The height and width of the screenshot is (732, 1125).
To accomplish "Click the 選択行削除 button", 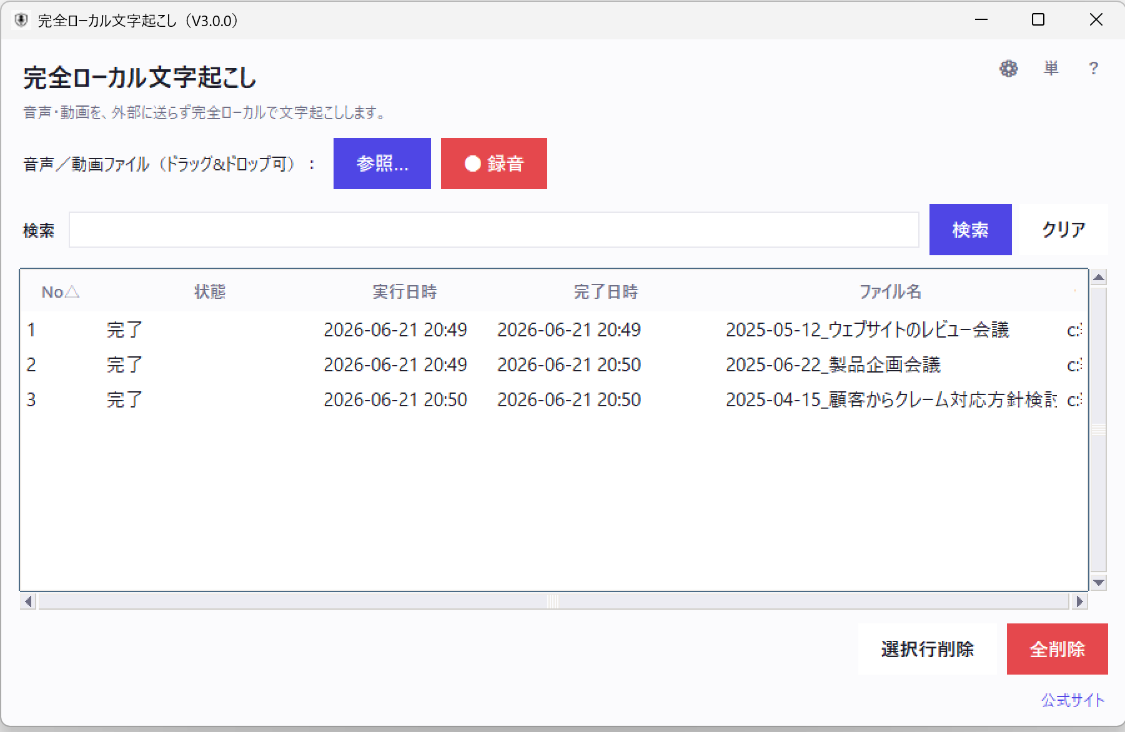I will (928, 649).
